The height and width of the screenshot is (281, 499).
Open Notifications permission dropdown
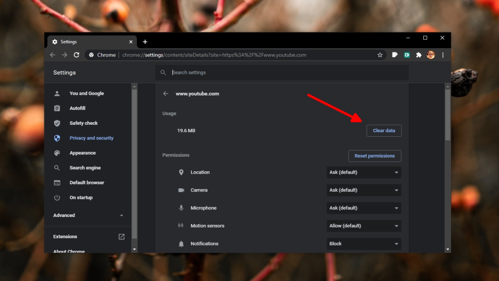(x=364, y=244)
